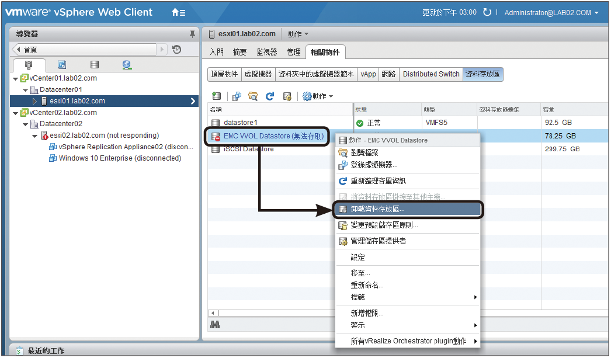Click the horizontal scrollbar left arrow
Viewport: 611px width, 358px height.
[x=213, y=313]
